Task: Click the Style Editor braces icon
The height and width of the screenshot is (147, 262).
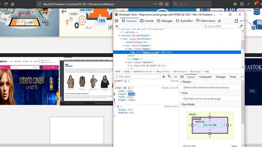Action: (x=177, y=21)
